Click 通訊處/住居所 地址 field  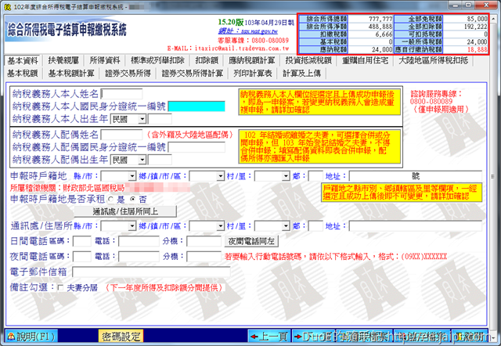[416, 226]
